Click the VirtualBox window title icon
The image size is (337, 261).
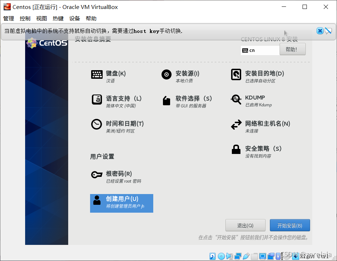(x=7, y=7)
